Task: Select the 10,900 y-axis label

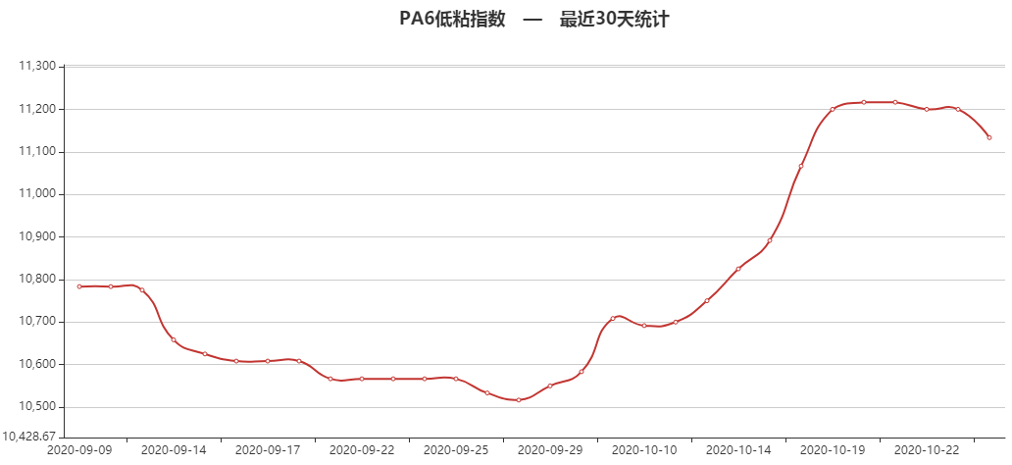Action: (38, 237)
